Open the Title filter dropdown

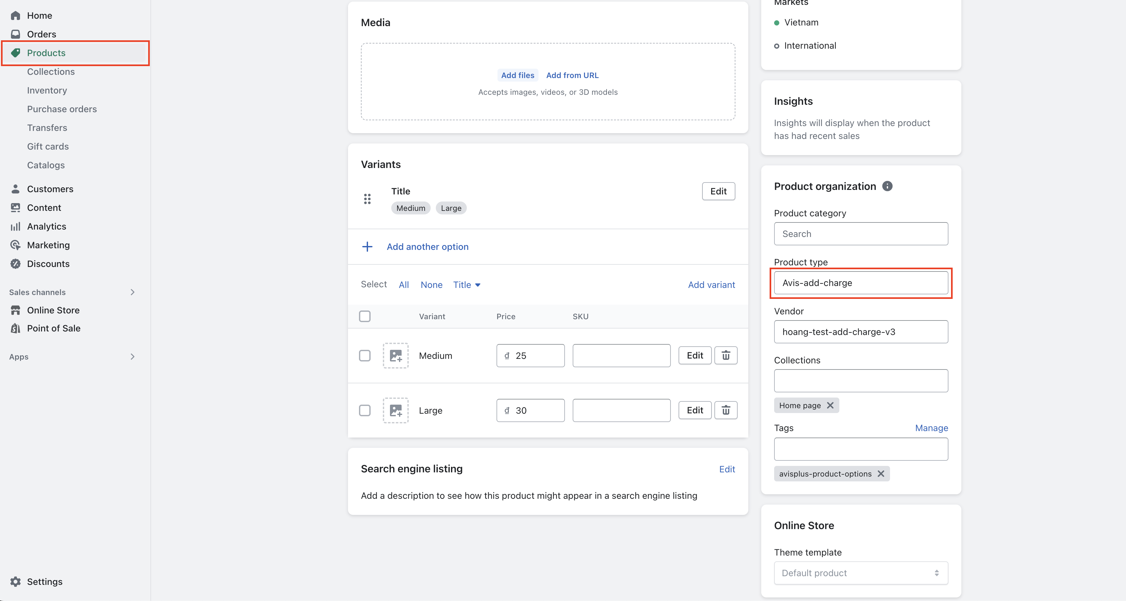[x=466, y=285]
